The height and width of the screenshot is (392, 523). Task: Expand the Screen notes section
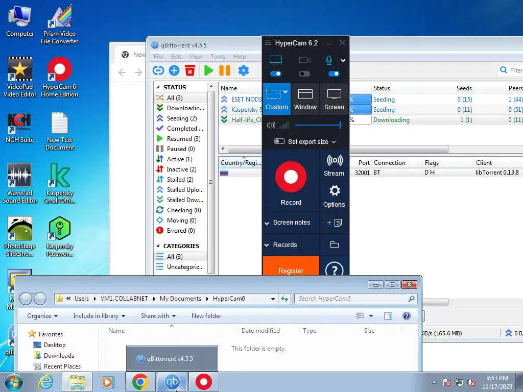tap(267, 223)
